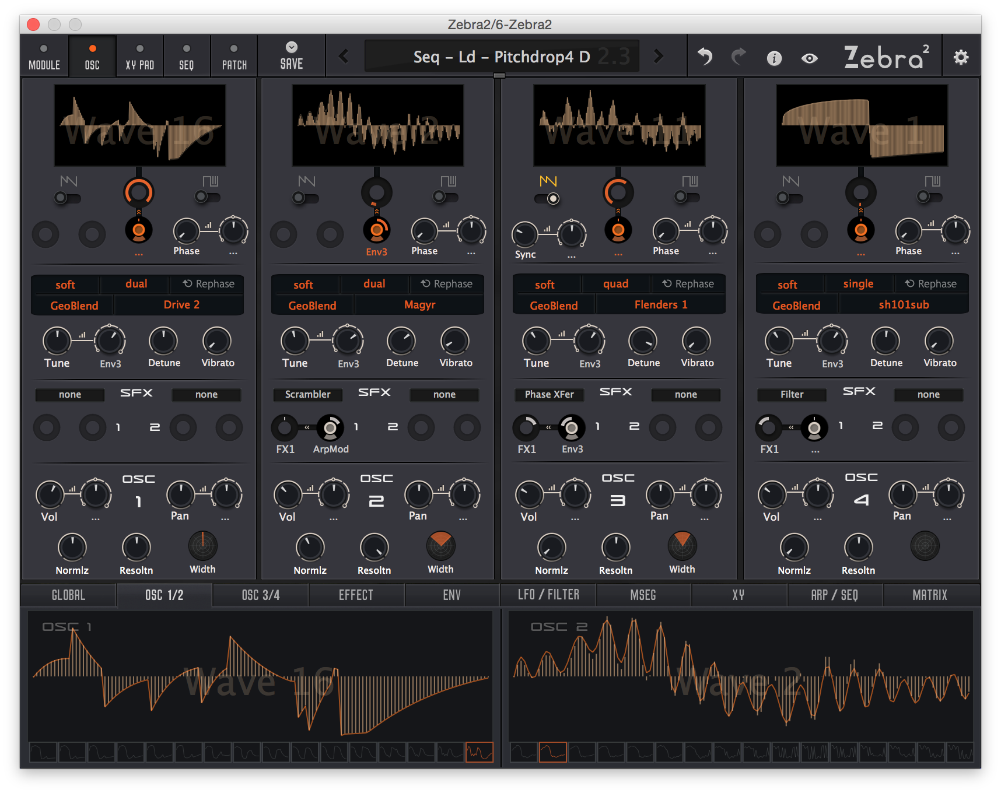Switch to the EFFECT tab
1001x793 pixels.
(356, 595)
